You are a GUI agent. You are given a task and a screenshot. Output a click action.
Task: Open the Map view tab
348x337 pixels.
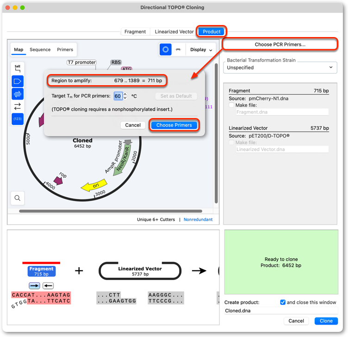pyautogui.click(x=19, y=50)
